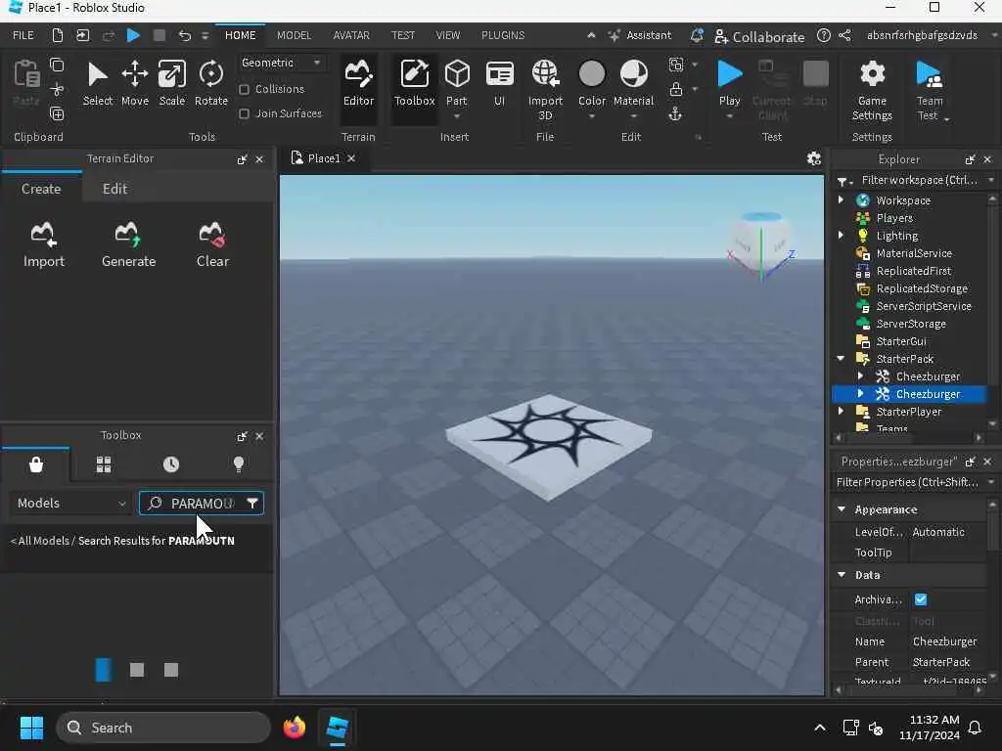Collapse the StarterPack tree node
The image size is (1002, 751).
click(x=841, y=358)
